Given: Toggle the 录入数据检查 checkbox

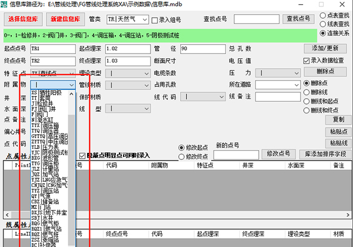Looking at the screenshot, I should tap(306, 61).
